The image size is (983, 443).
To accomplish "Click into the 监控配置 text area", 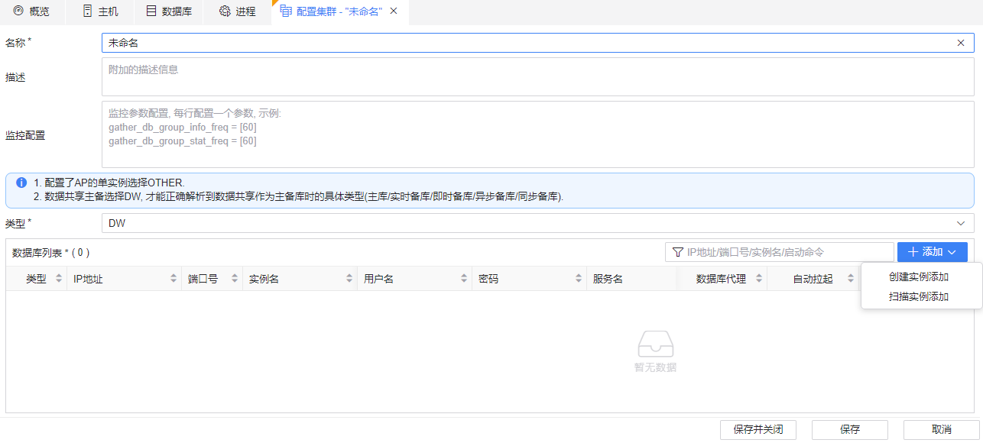I will coord(537,134).
